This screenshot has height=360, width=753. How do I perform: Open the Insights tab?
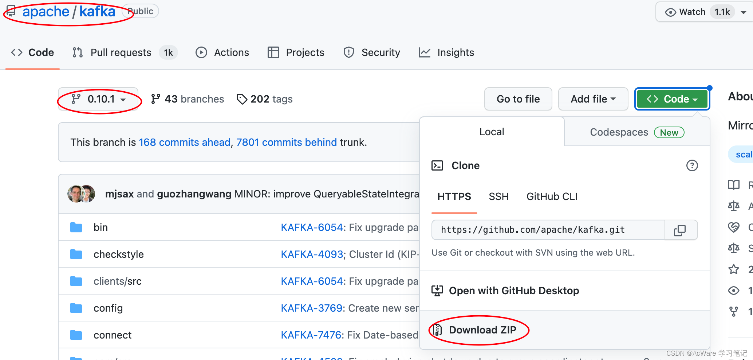tap(446, 52)
